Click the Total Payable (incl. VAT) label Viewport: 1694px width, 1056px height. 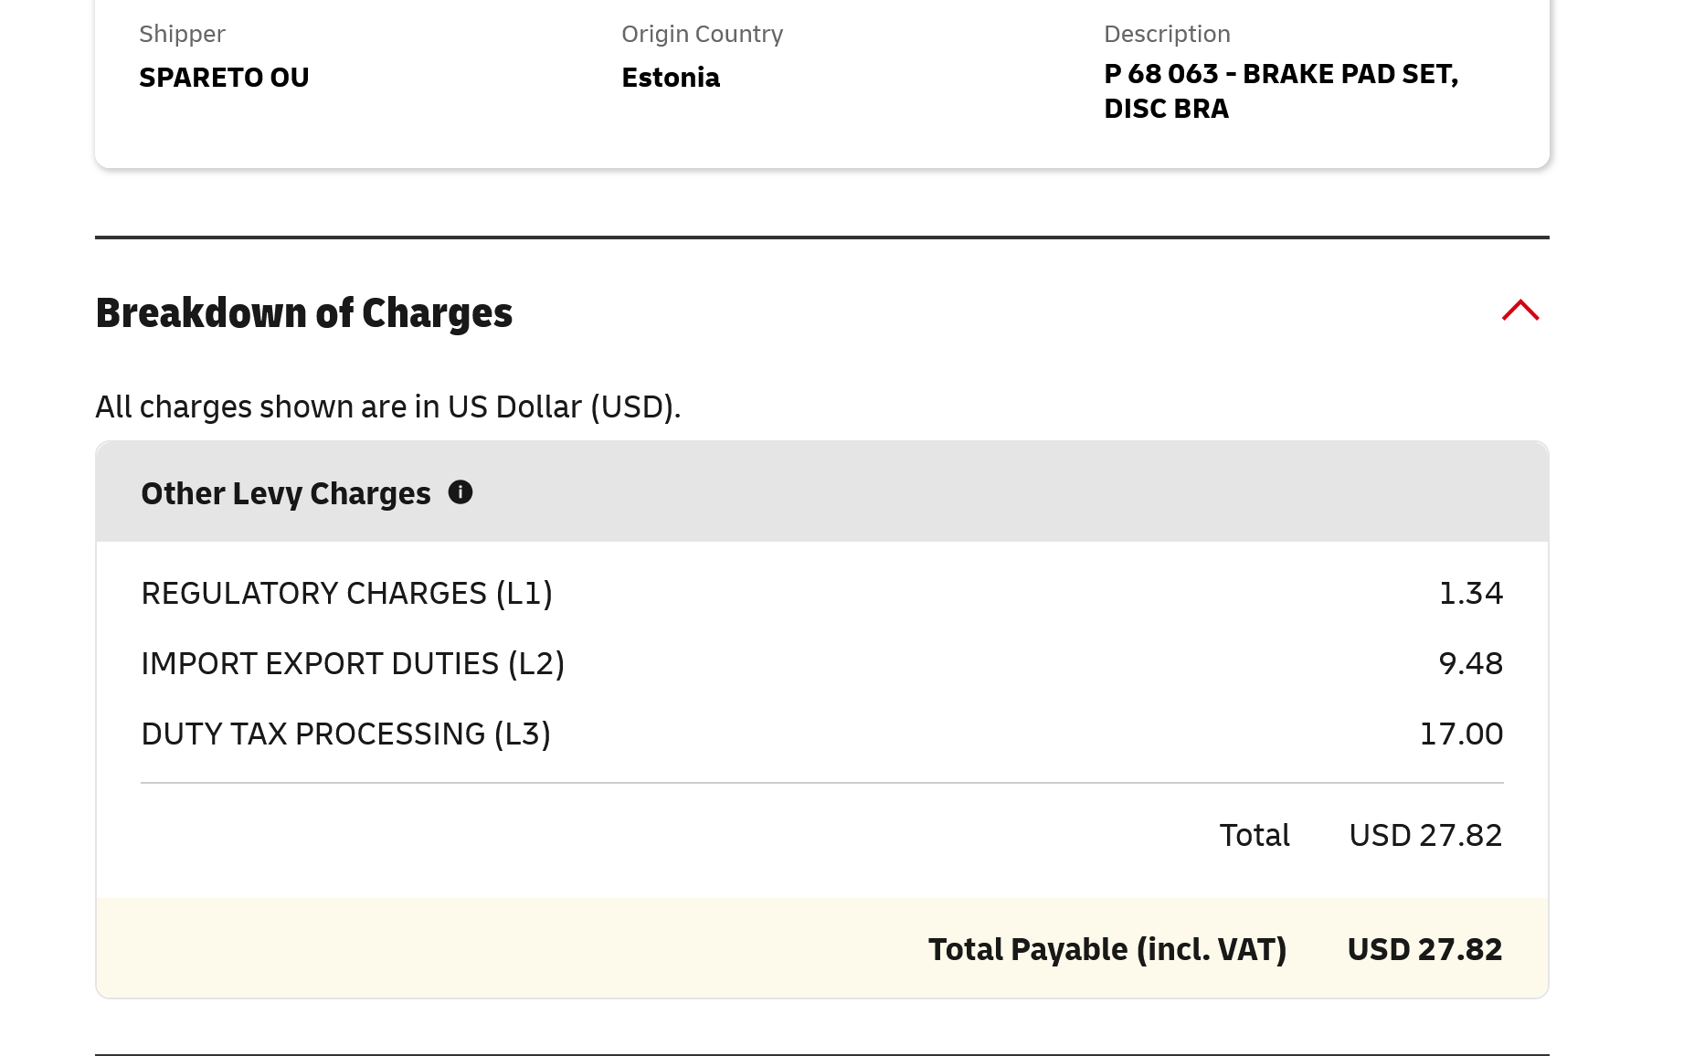click(x=1107, y=950)
